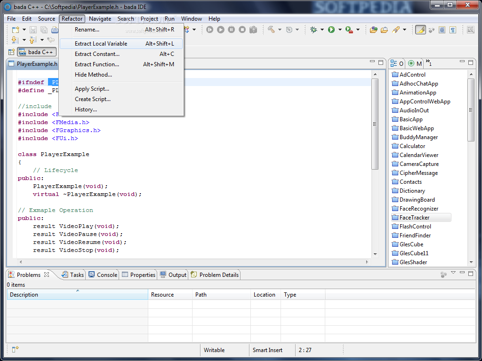Viewport: 482px width, 361px height.
Task: Click the green Run button icon
Action: pos(331,30)
